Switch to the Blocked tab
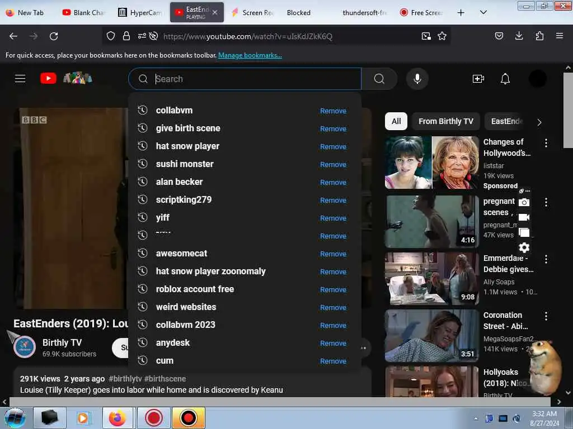Screen dimensions: 573x429 coord(299,13)
